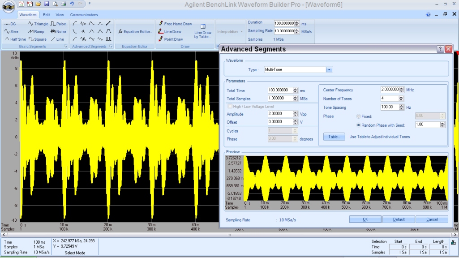
Task: Click the Tone Spacing input field
Action: [389, 107]
